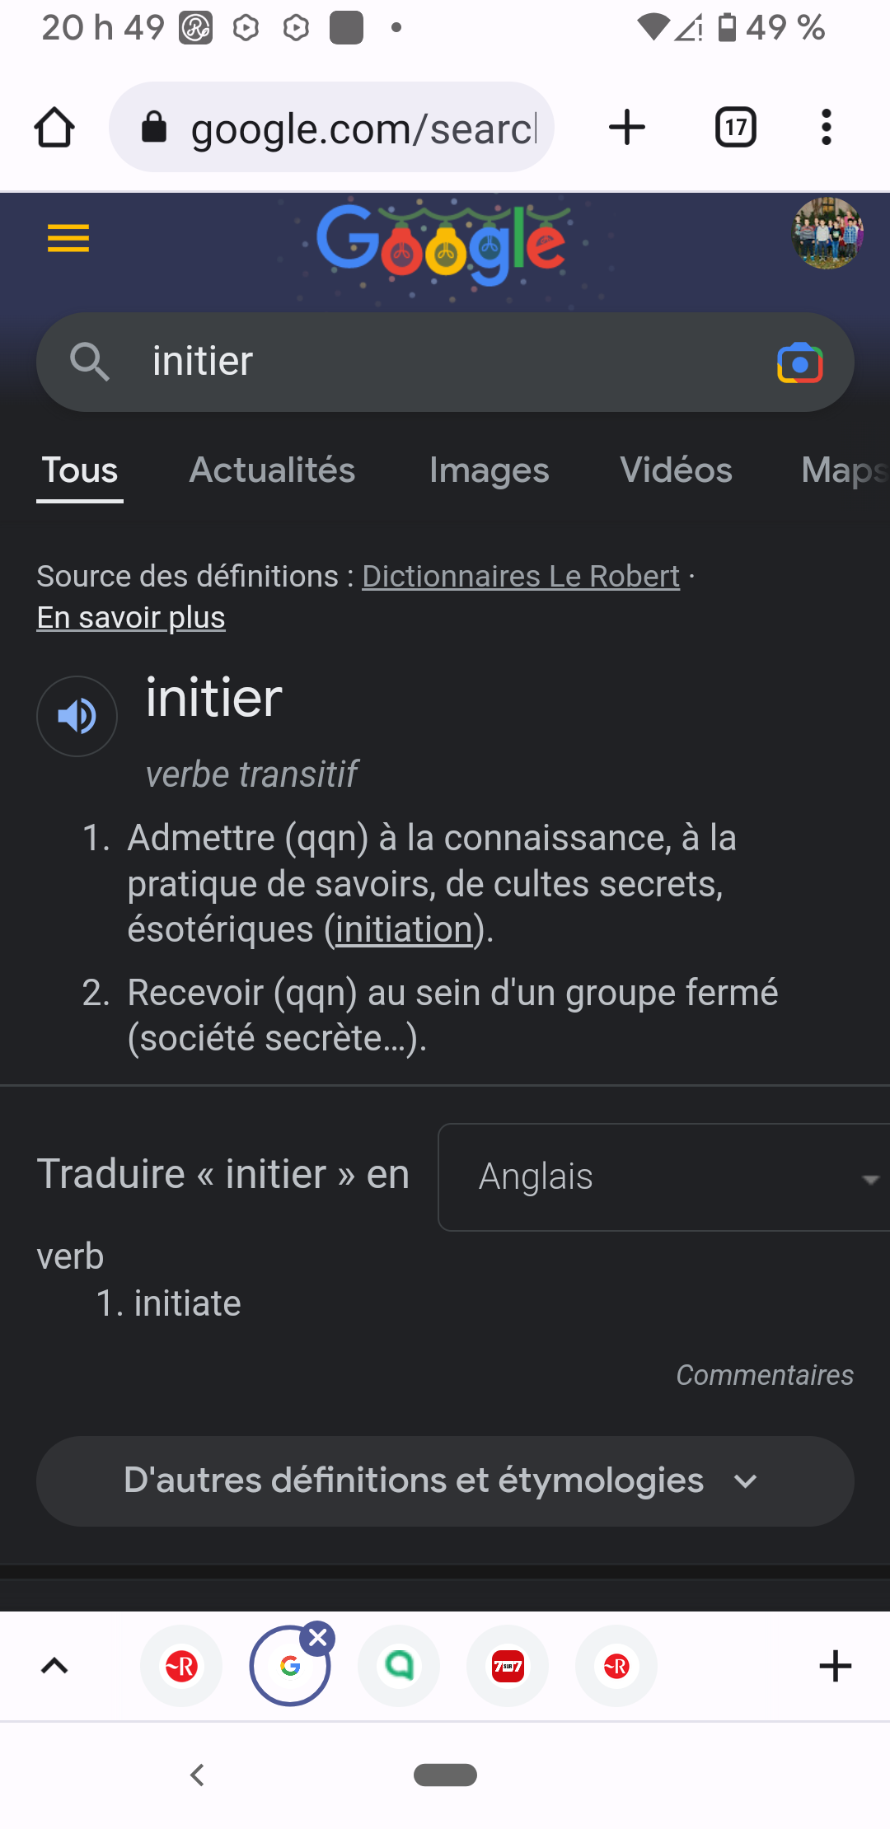This screenshot has width=890, height=1829.
Task: Open the Google hamburger menu
Action: coord(68,239)
